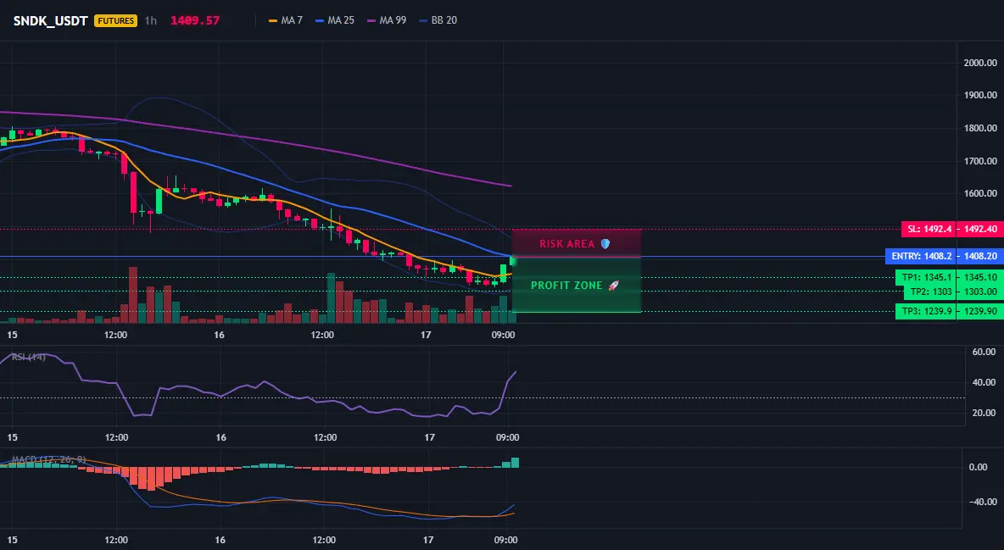Click the 1700.00 price axis label
Screen dimensions: 1004x550
click(x=980, y=161)
